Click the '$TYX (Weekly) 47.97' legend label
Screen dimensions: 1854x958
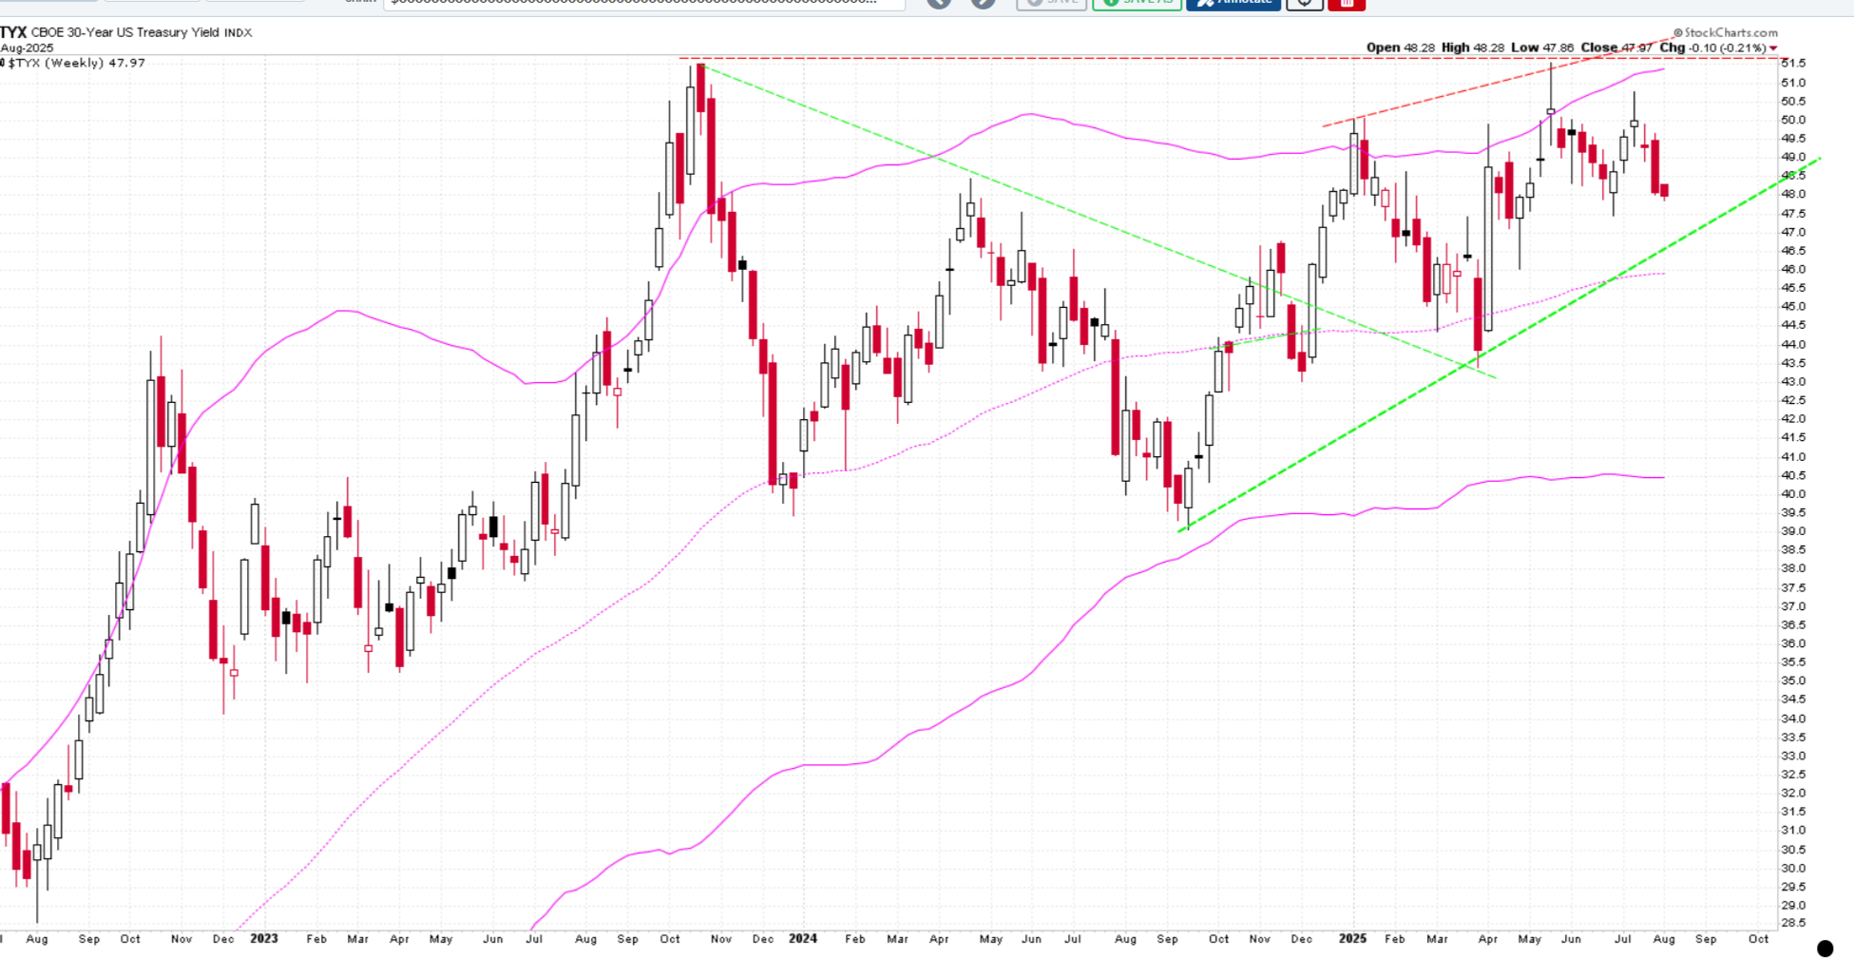[76, 63]
